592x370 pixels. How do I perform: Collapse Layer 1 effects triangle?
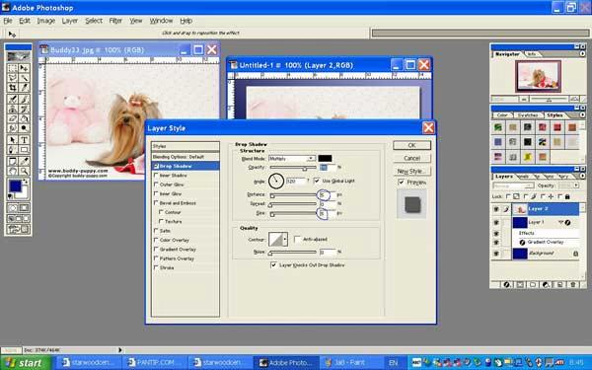click(561, 222)
